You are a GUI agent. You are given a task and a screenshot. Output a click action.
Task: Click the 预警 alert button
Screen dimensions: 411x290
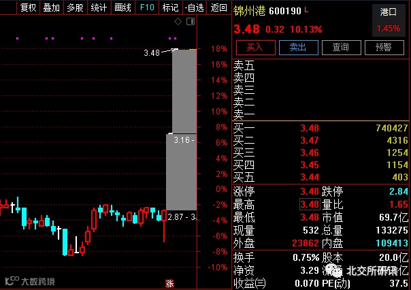coord(384,48)
